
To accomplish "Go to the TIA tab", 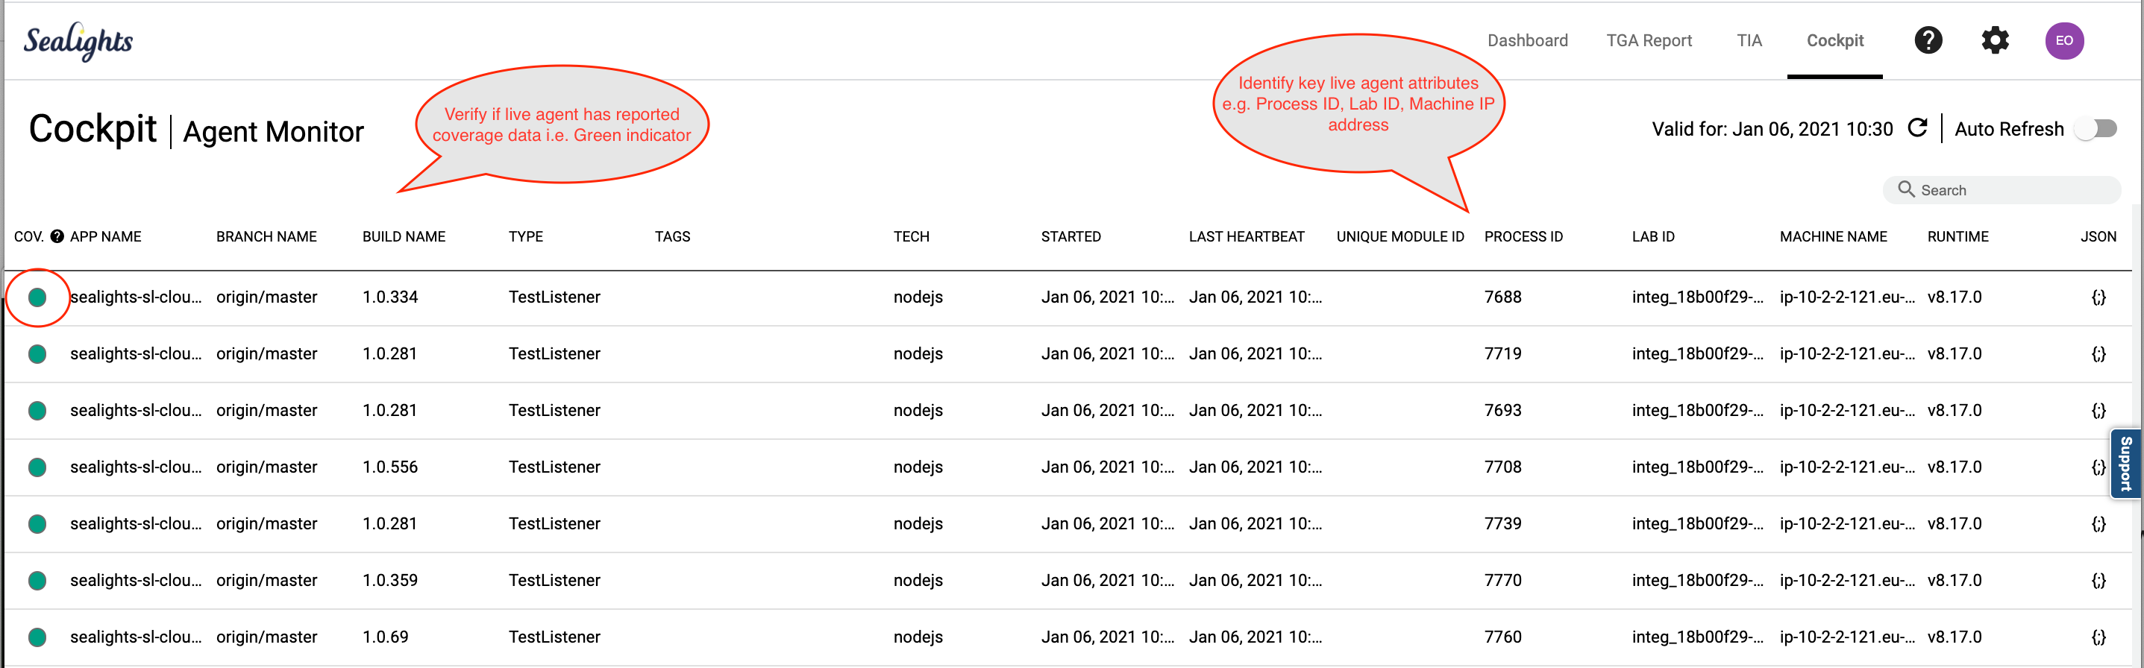I will [1749, 41].
